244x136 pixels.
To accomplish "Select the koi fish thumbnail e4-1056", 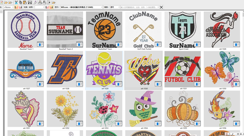I will click(222, 109).
